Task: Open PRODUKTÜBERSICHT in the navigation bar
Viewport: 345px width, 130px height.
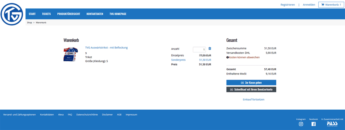Action: [x=69, y=14]
